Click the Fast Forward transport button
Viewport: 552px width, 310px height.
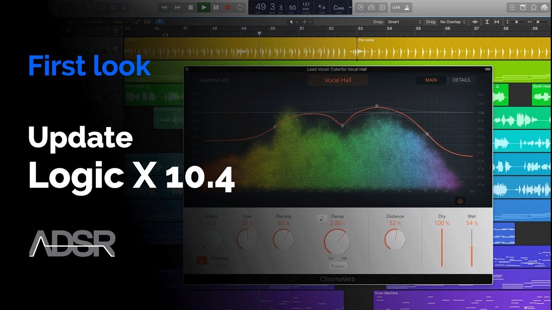click(177, 7)
